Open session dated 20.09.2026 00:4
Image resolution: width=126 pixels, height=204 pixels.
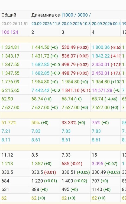106,24
